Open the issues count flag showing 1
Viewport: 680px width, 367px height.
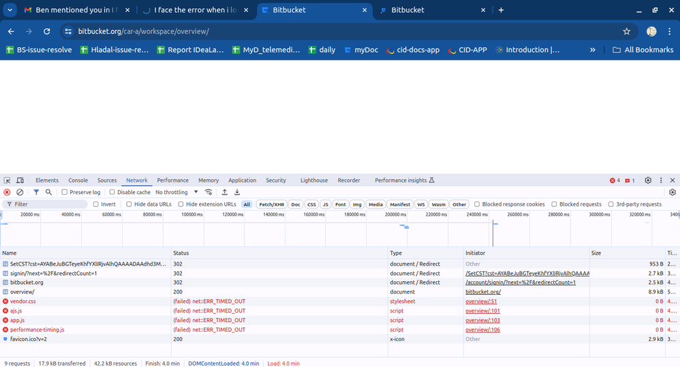point(630,180)
